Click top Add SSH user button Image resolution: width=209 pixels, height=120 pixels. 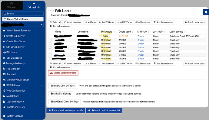107,22
